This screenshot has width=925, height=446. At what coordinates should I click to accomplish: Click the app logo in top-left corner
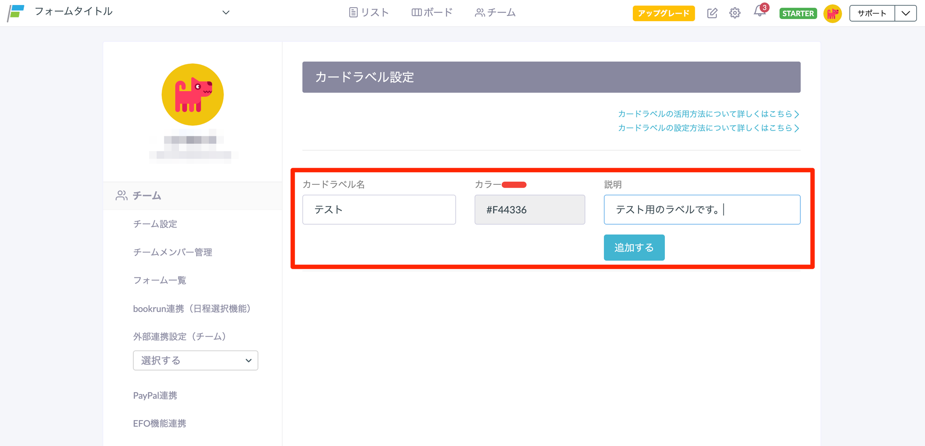tap(16, 13)
